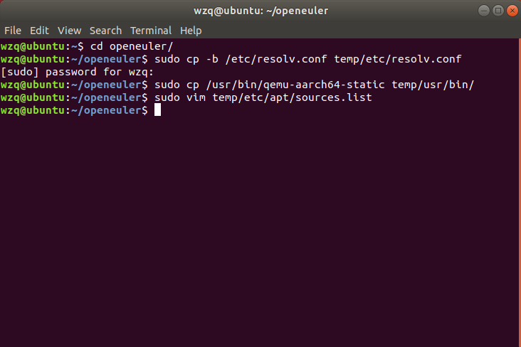Click the 'sudo cp -b /etc/resolv.conf' command text

tap(241, 59)
